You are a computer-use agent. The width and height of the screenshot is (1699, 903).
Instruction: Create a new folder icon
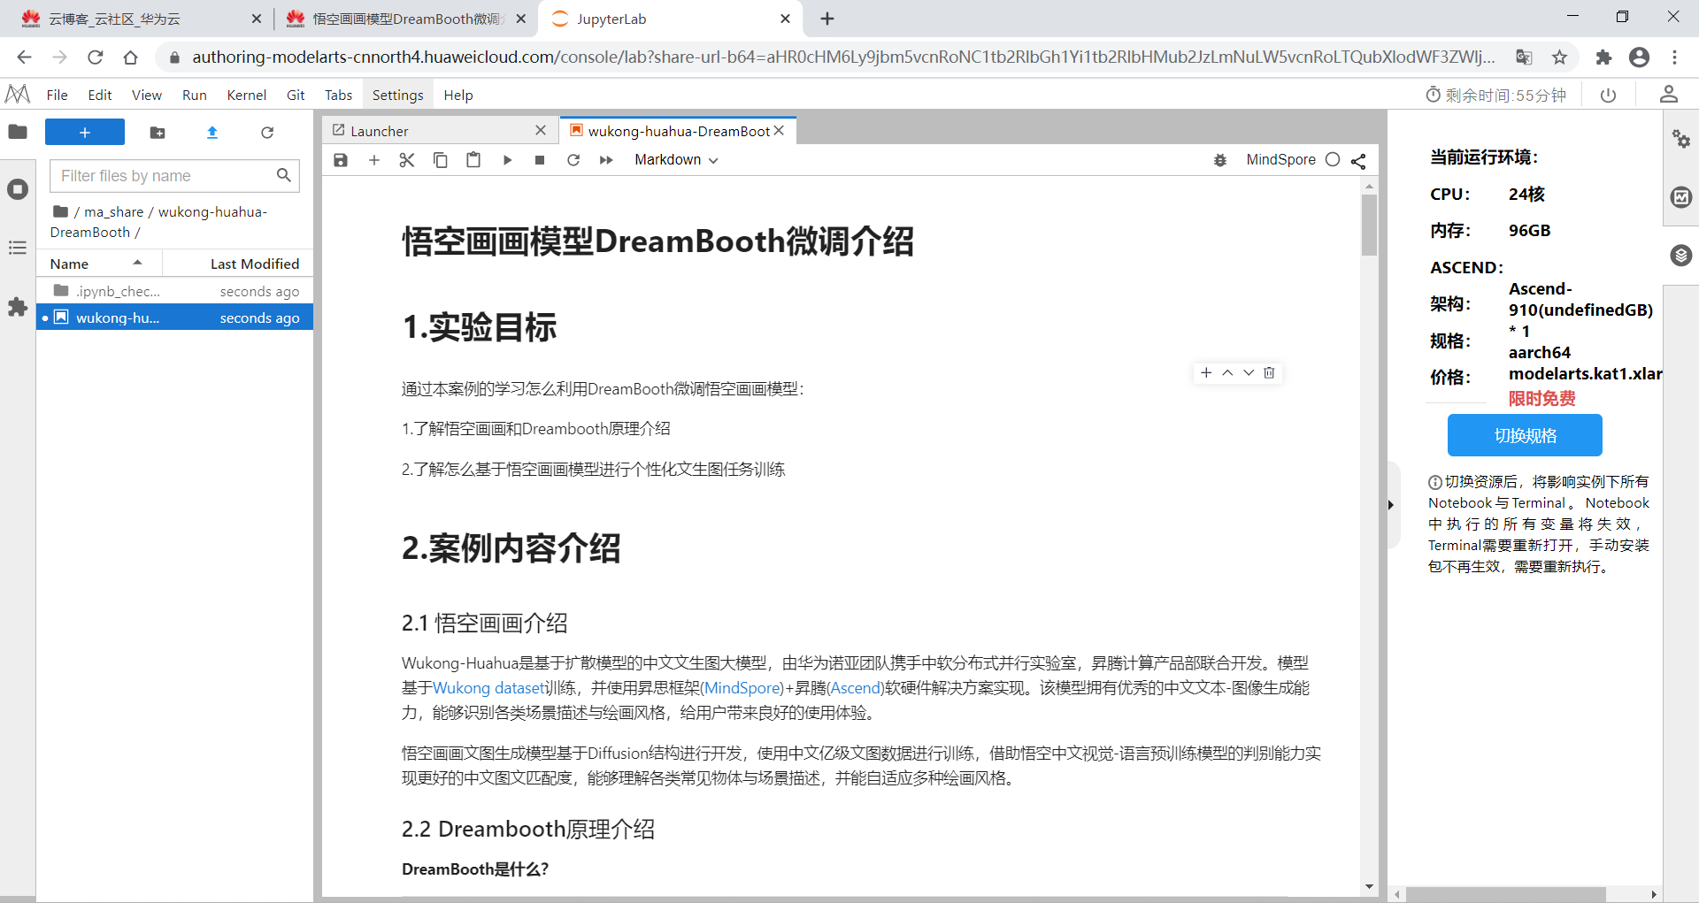coord(158,132)
